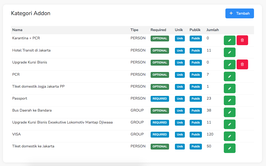Click the Unik badge in VISA row
266x166 pixels.
[180, 135]
